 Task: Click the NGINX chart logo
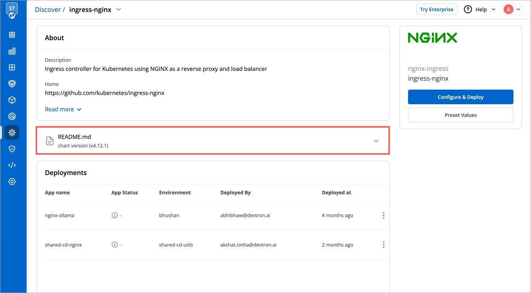pyautogui.click(x=432, y=38)
